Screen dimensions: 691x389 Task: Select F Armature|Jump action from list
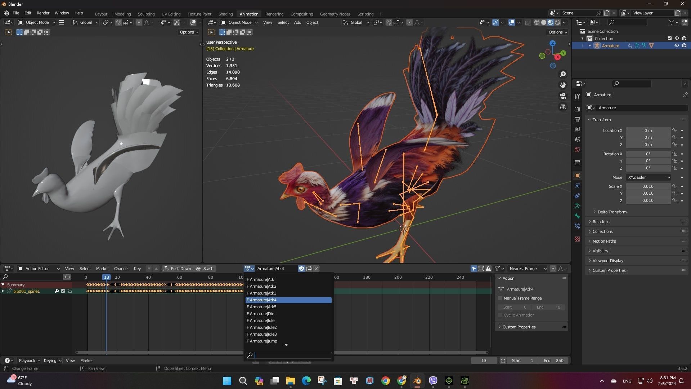pos(288,341)
